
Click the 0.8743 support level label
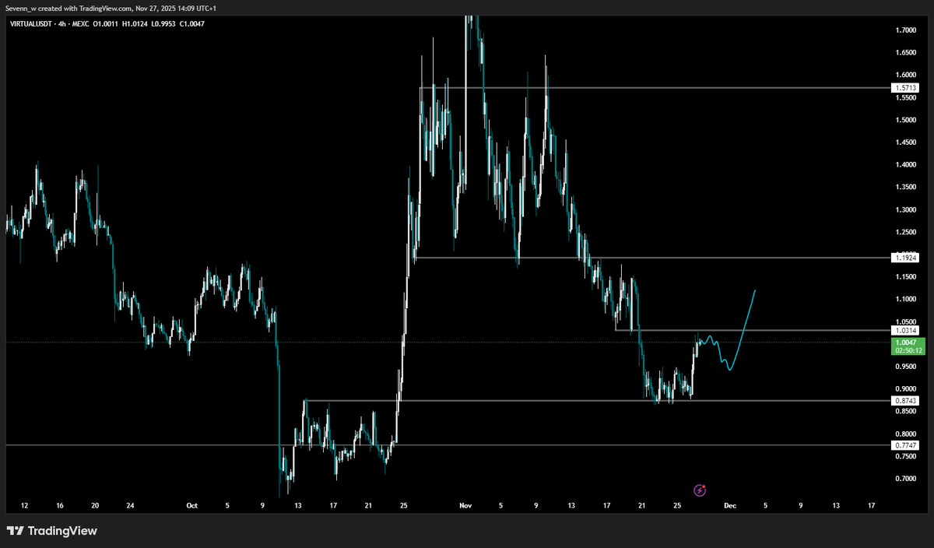pos(905,401)
